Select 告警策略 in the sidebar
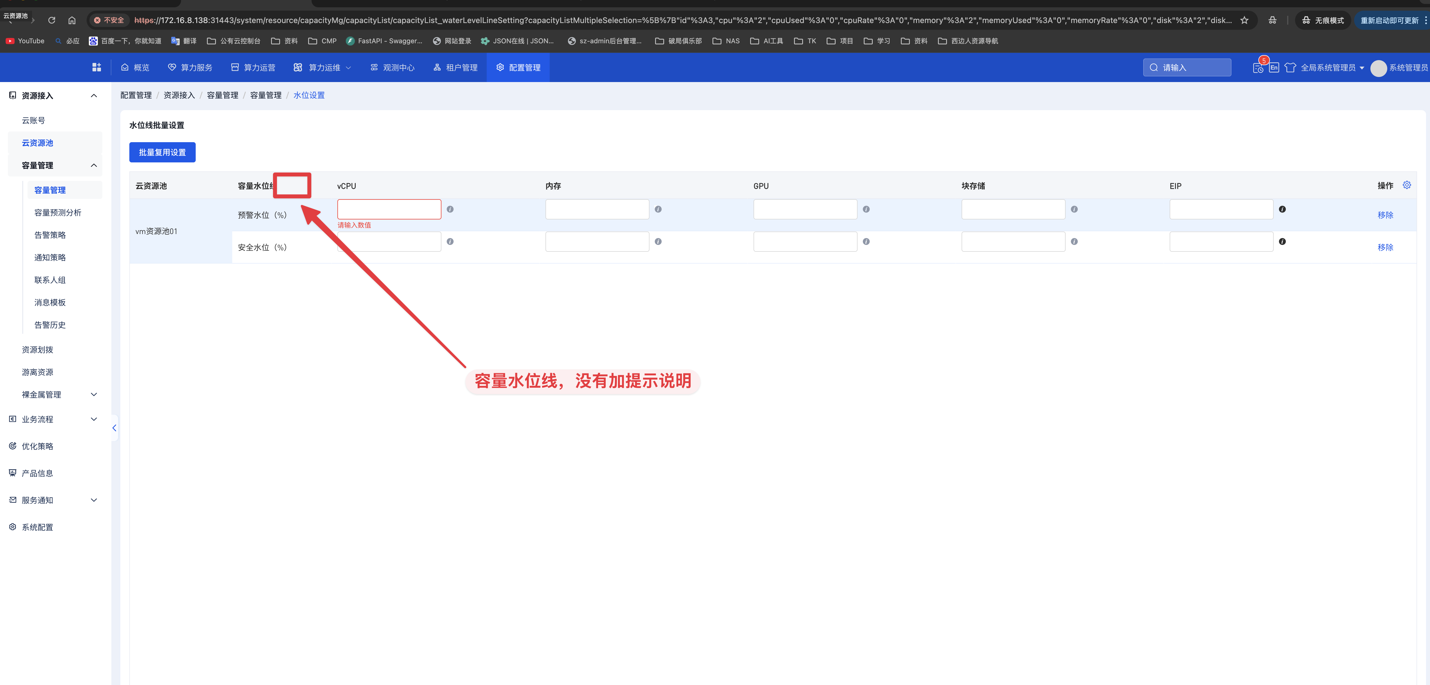Viewport: 1430px width, 685px height. [x=50, y=235]
